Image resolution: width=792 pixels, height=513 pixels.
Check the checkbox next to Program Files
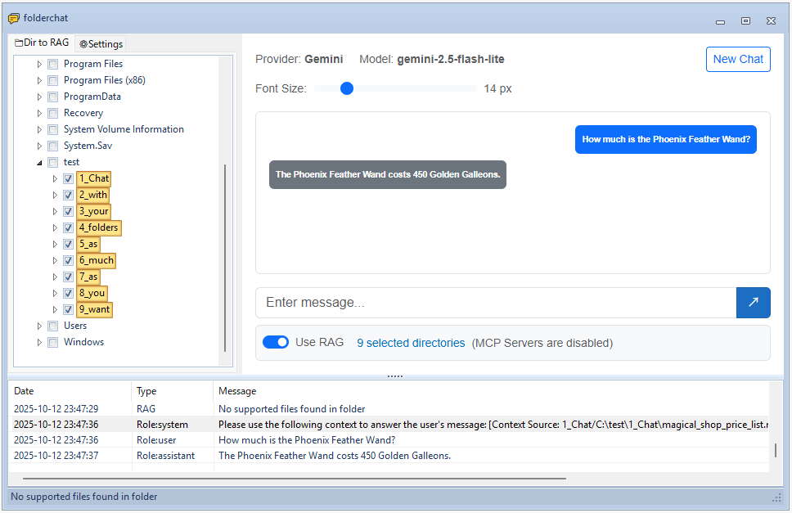(x=52, y=63)
